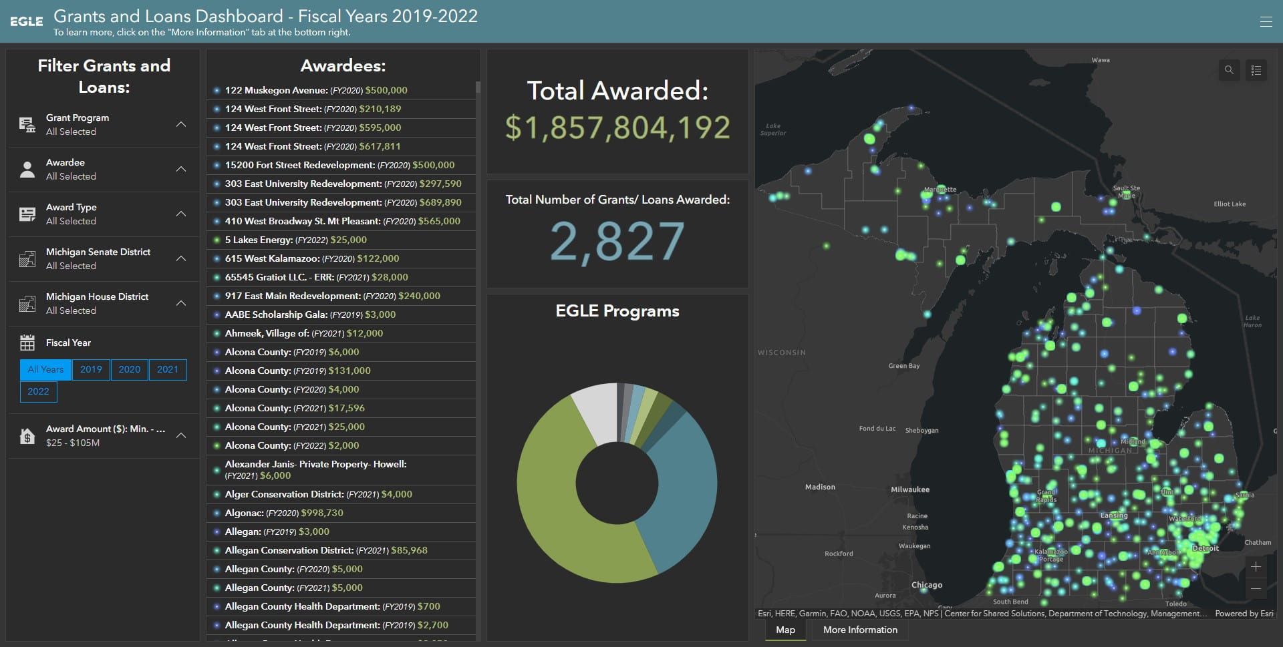The image size is (1283, 647).
Task: Open the map search magnifier tool
Action: click(x=1228, y=69)
